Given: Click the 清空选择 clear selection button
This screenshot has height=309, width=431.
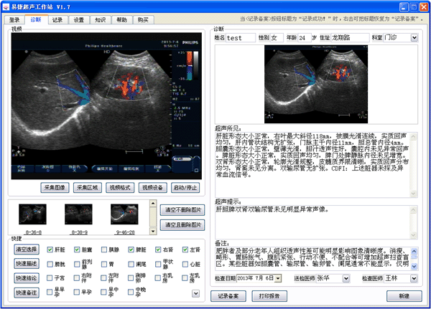Looking at the screenshot, I should (x=27, y=249).
